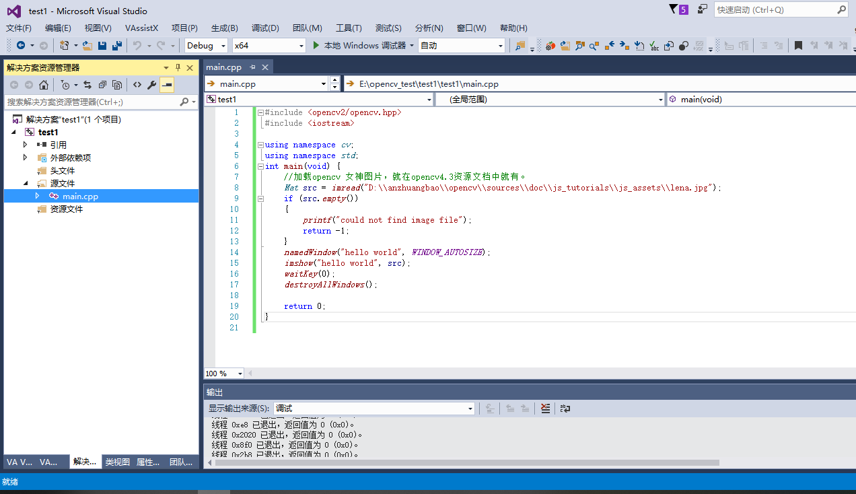
Task: Toggle the preview selected items button
Action: click(x=167, y=85)
